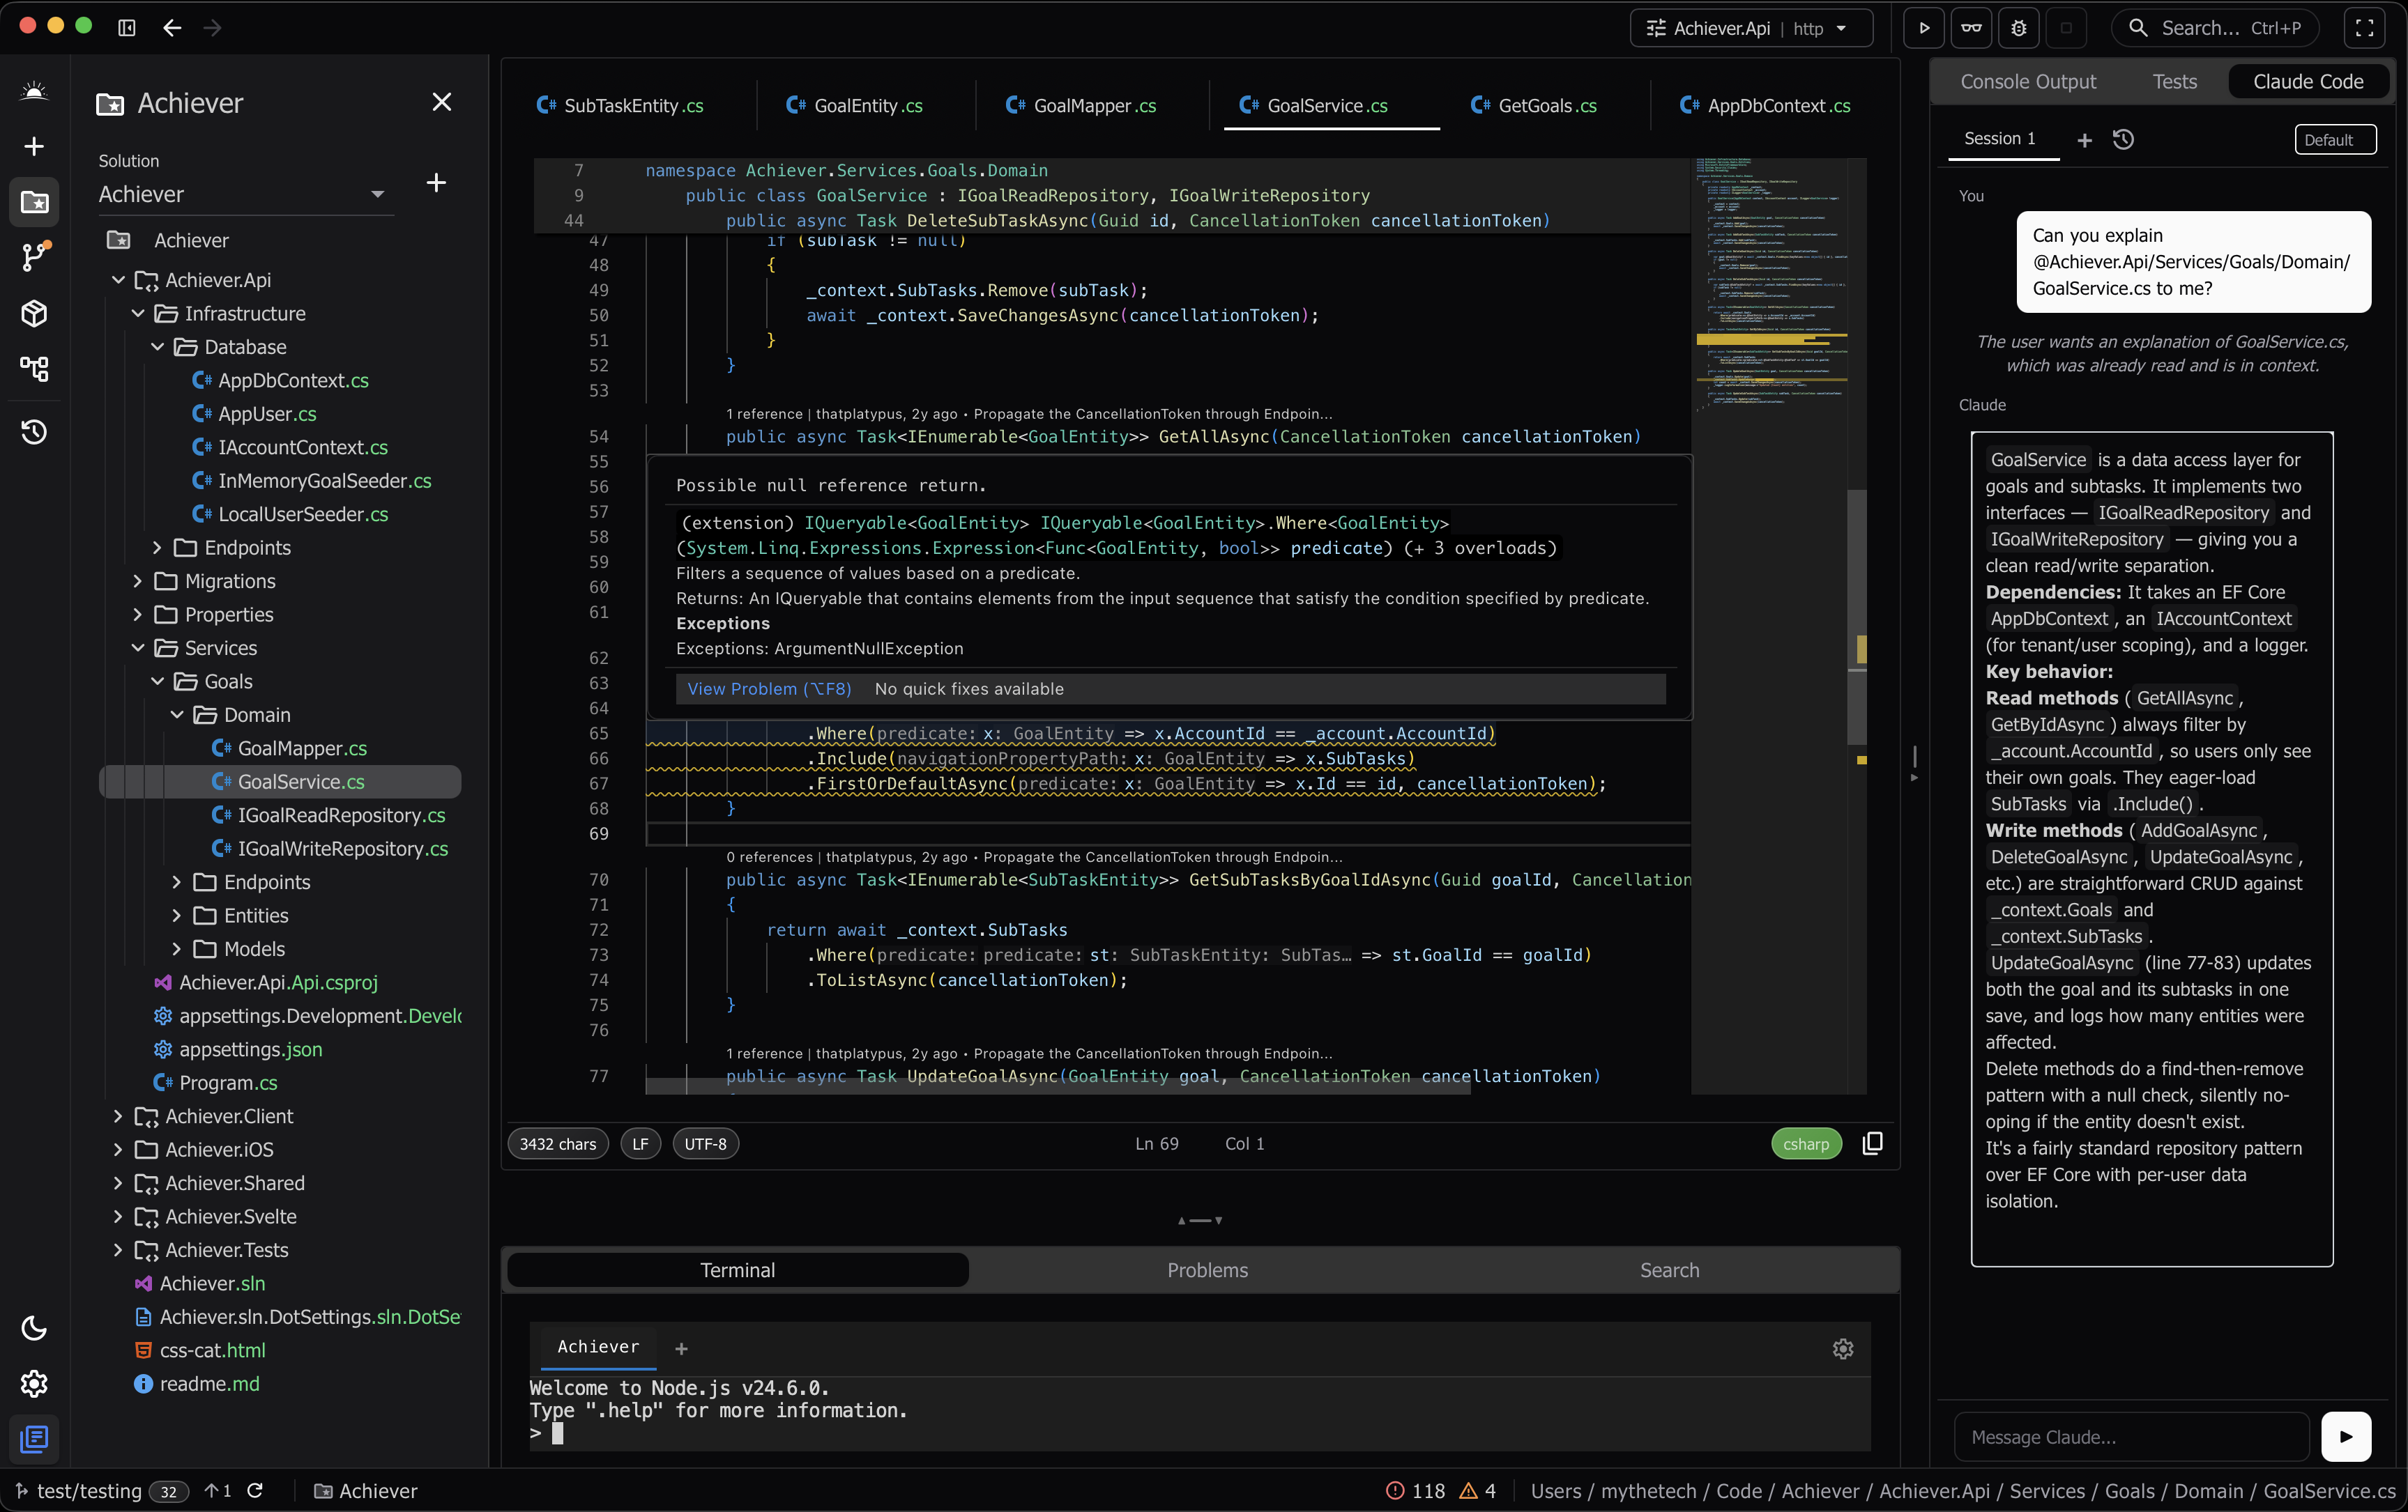Viewport: 2408px width, 1512px height.
Task: Switch to the Problems panel tab
Action: [x=1207, y=1270]
